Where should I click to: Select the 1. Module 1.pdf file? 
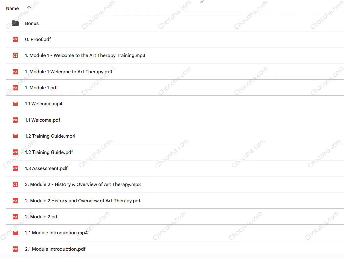(41, 88)
